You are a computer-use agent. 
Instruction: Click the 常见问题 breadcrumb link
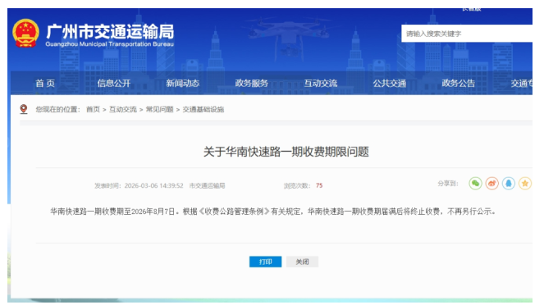[159, 110]
